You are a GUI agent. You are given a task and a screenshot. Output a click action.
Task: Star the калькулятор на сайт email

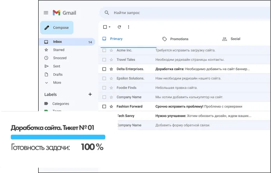pyautogui.click(x=111, y=97)
